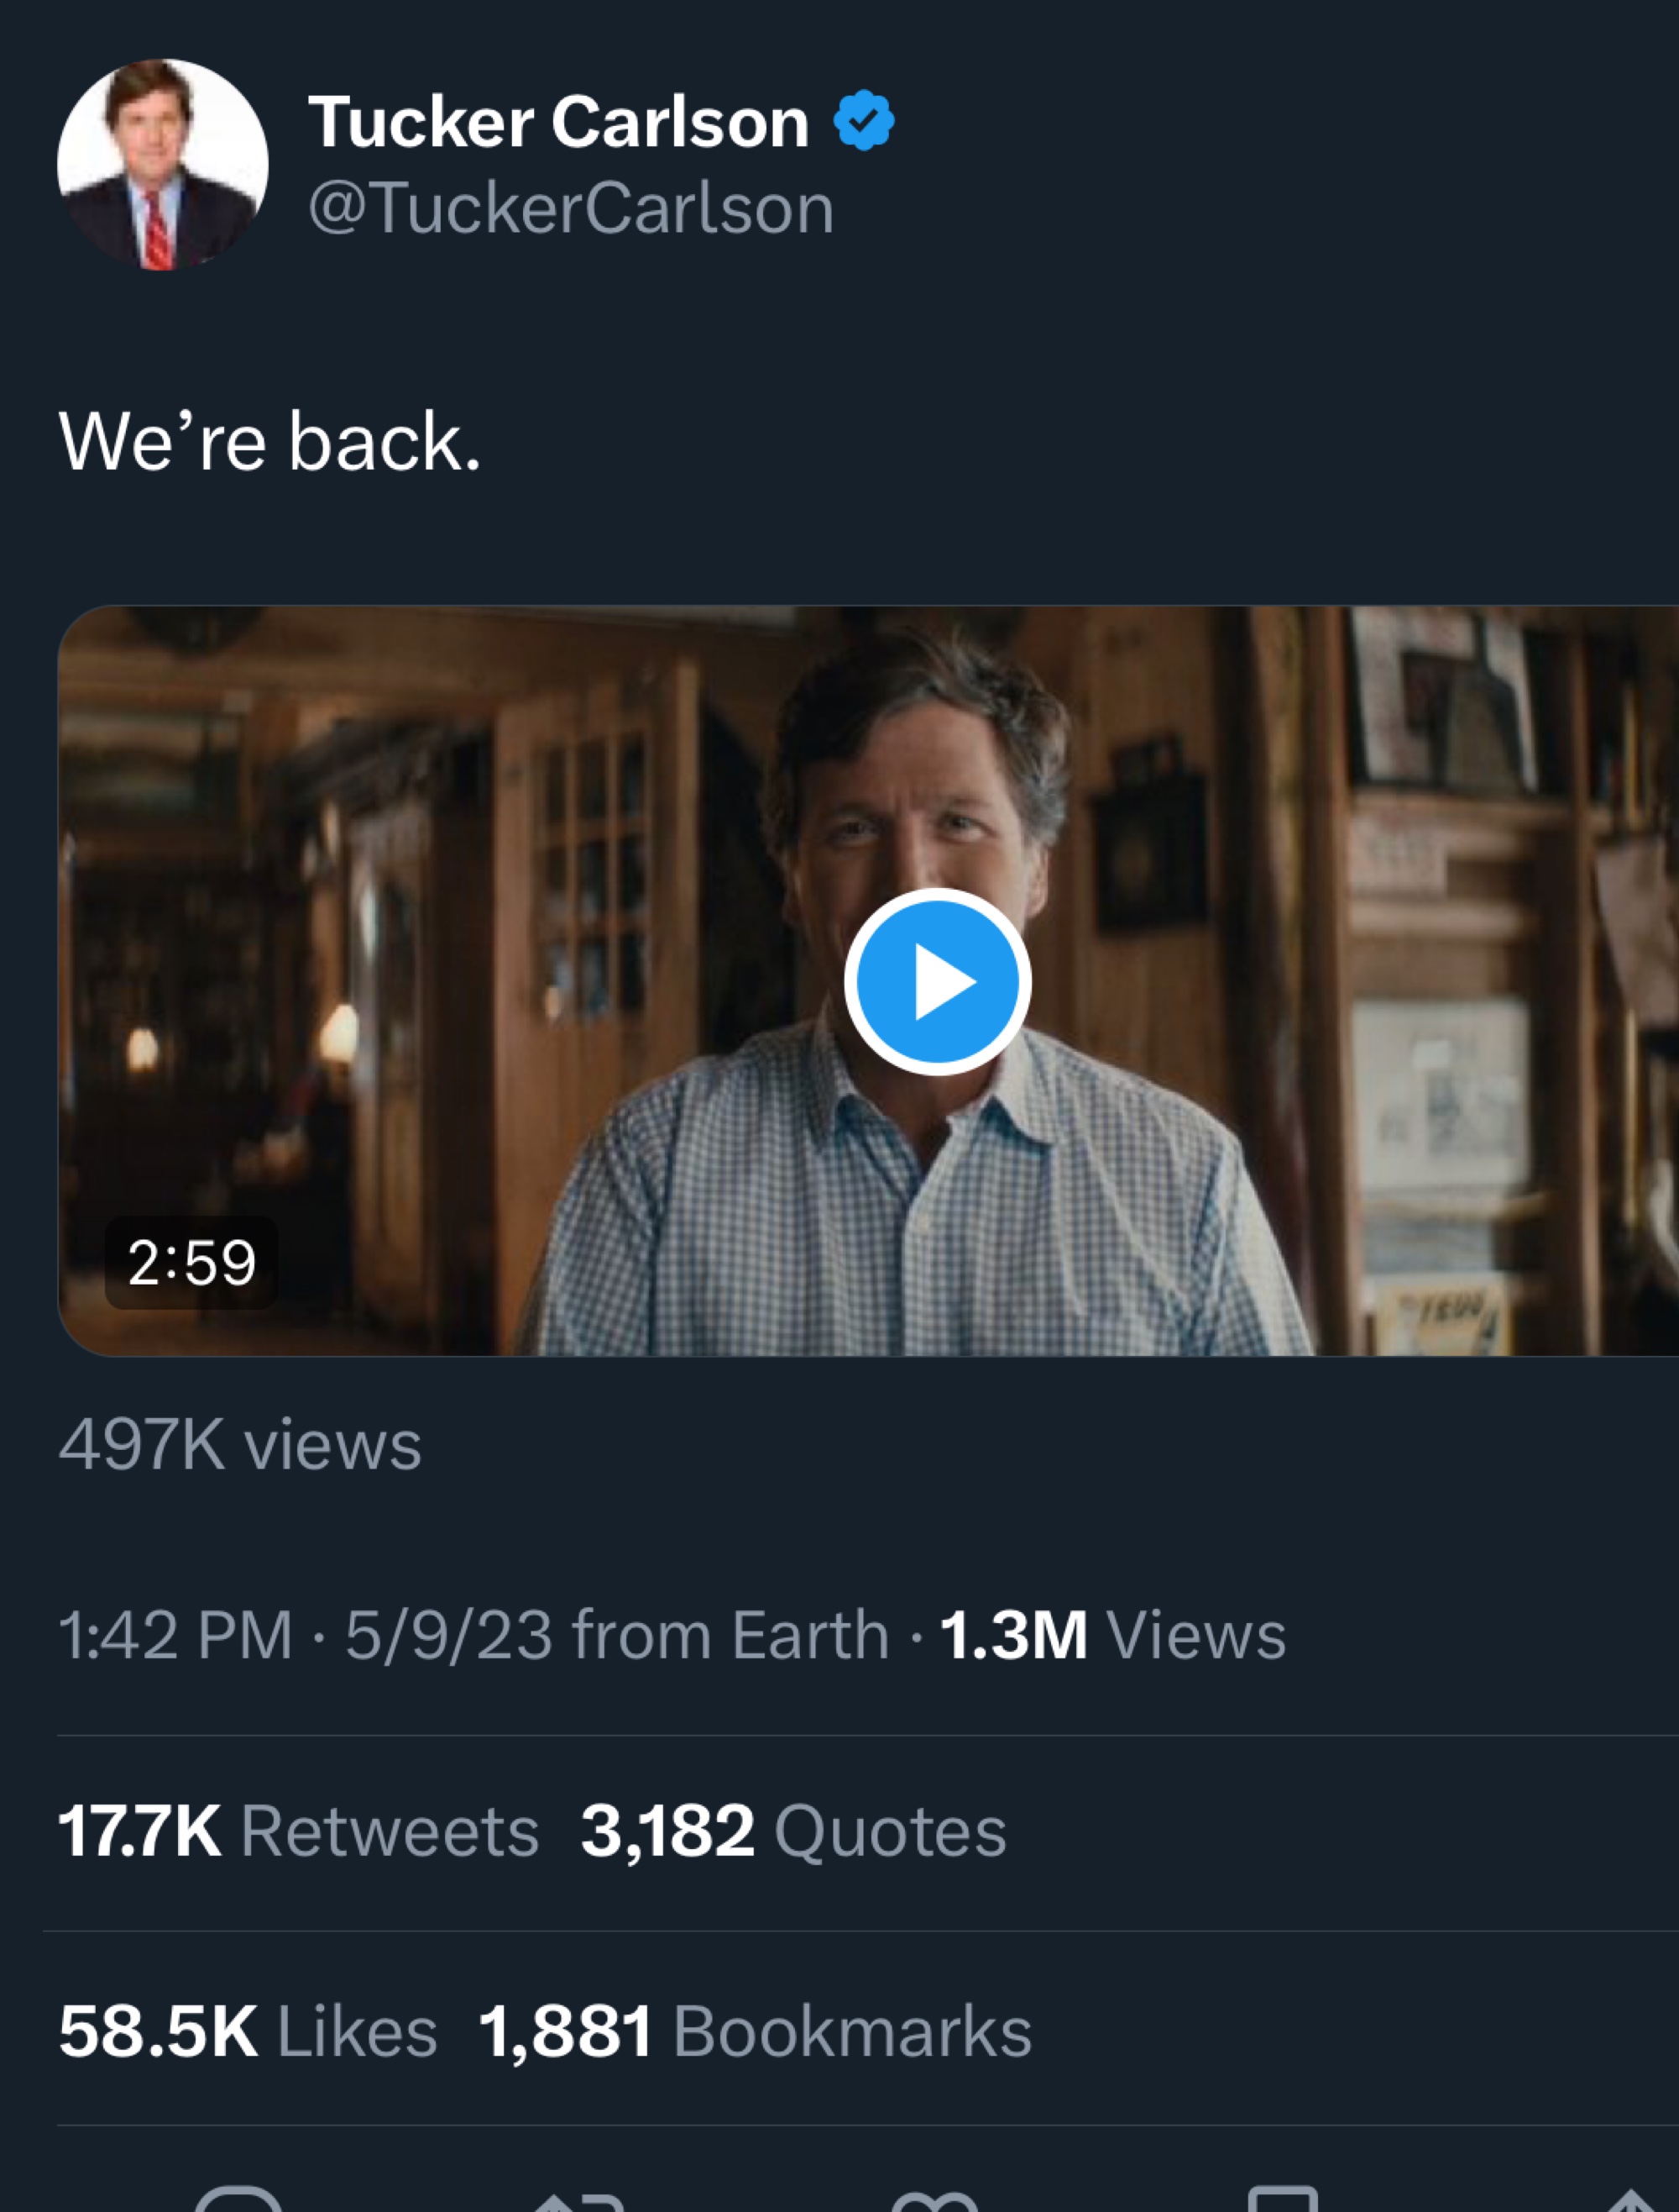This screenshot has height=2212, width=1679.
Task: Click the "from Earth" location text
Action: tap(730, 1635)
